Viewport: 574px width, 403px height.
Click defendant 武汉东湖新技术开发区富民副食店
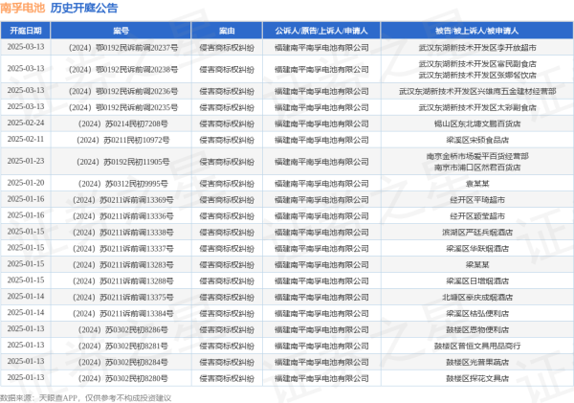pos(477,64)
